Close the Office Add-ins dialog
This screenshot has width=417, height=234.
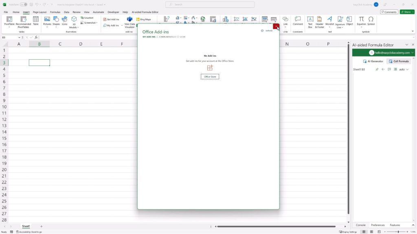pos(276,26)
